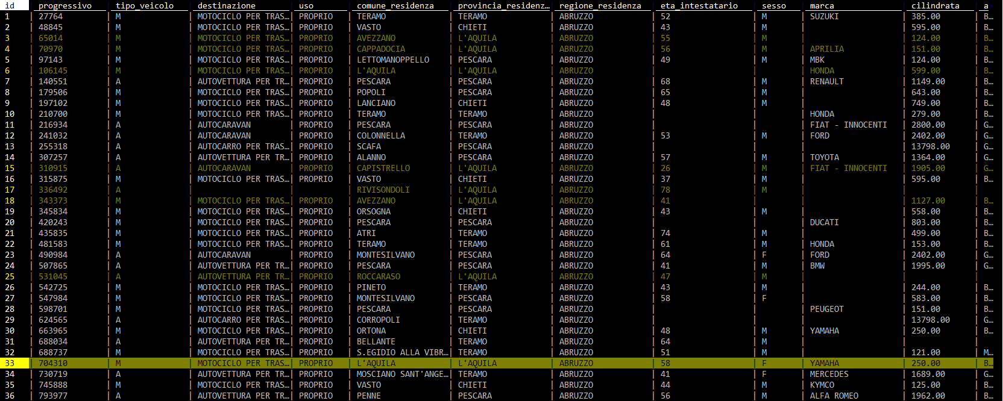Select comune cell ALANNO
Viewport: 1003px width, 401px height.
(x=371, y=157)
